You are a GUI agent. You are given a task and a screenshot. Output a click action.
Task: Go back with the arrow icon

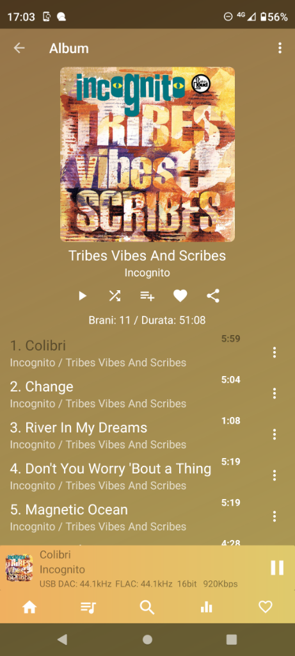coord(19,48)
